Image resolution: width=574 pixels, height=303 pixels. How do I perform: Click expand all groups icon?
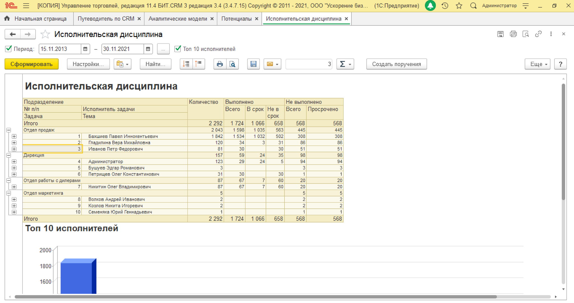coord(186,64)
